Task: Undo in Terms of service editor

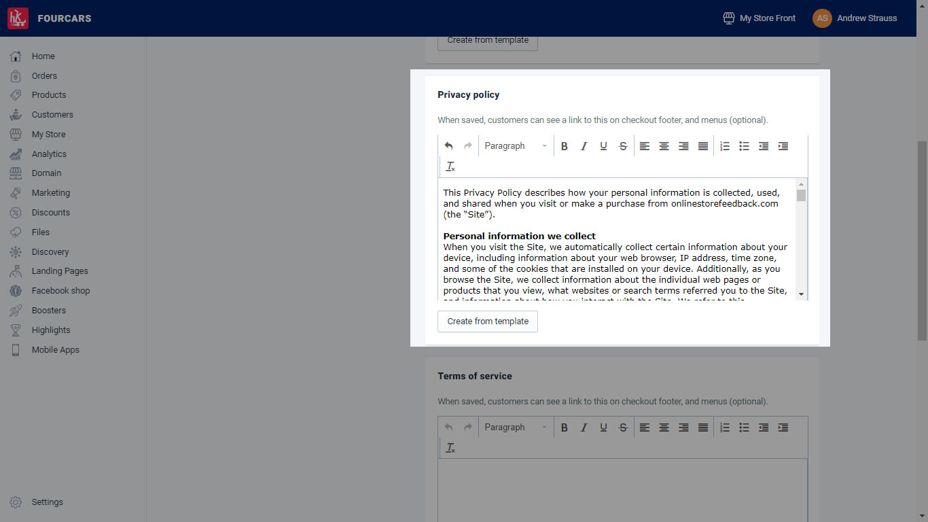Action: (x=448, y=428)
